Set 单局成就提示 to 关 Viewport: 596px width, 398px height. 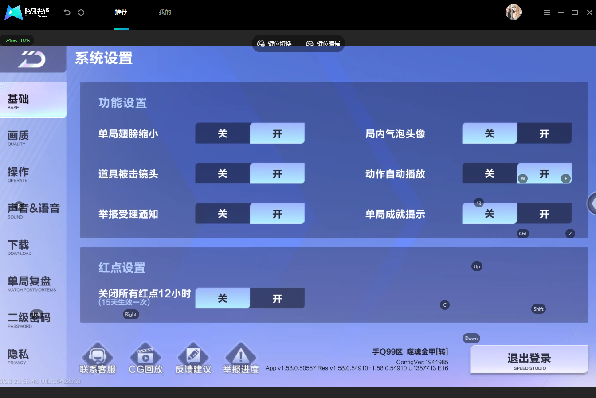490,213
